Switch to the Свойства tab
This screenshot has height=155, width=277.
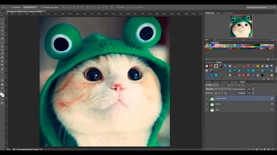(225, 82)
